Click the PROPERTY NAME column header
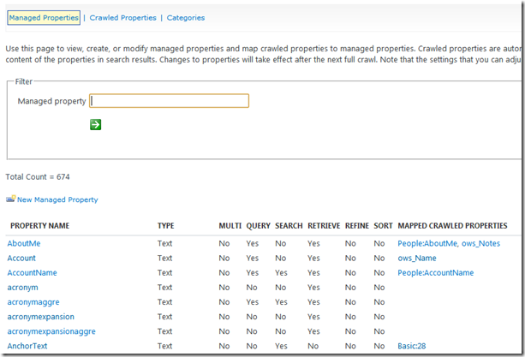The width and height of the screenshot is (525, 357). pos(40,226)
